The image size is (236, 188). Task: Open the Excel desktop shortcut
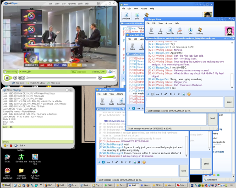point(7,158)
